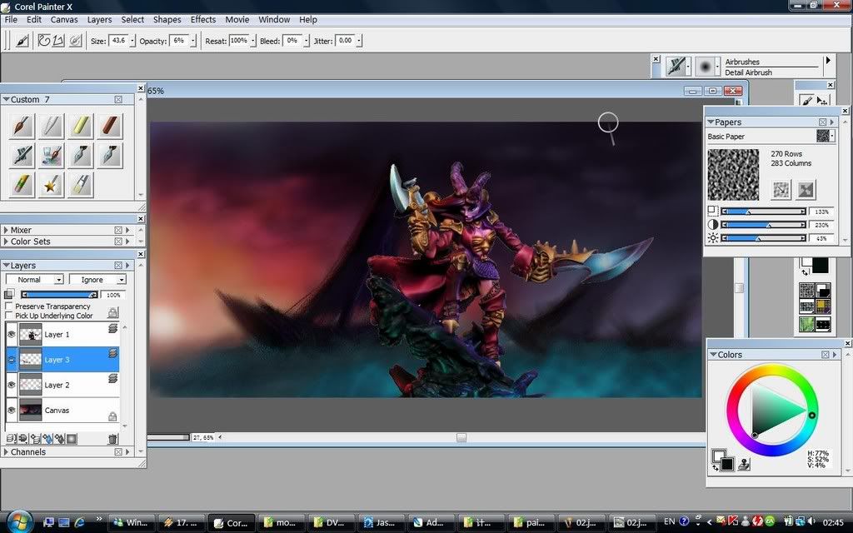Hide Layer 2 with its eye icon
Viewport: 853px width, 533px height.
click(x=12, y=385)
